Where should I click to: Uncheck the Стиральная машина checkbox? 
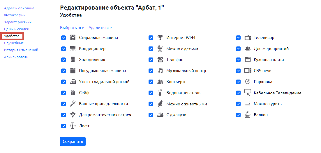point(64,38)
